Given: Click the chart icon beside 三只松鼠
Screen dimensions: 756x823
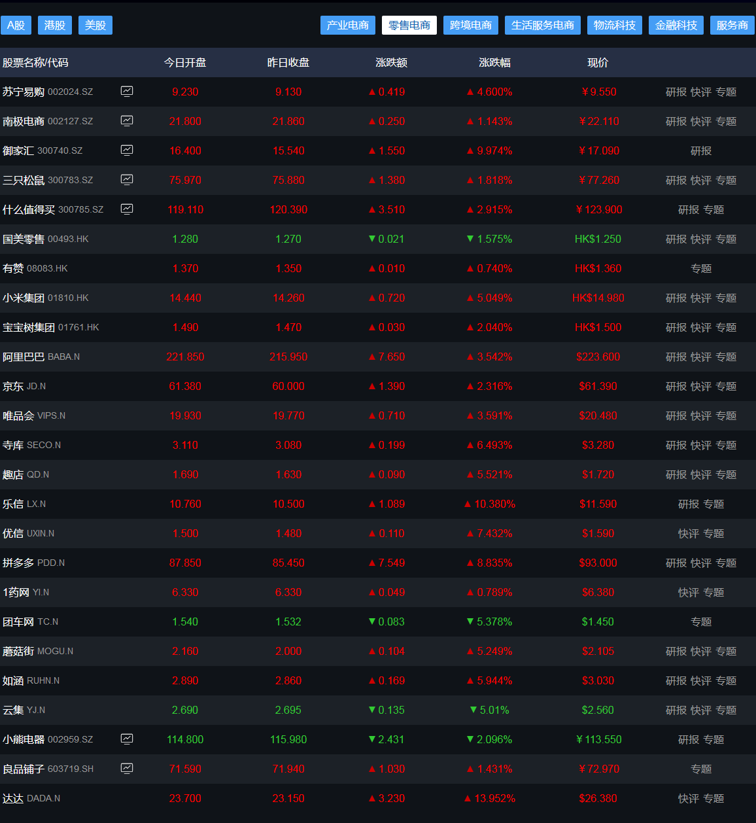Looking at the screenshot, I should pyautogui.click(x=127, y=179).
